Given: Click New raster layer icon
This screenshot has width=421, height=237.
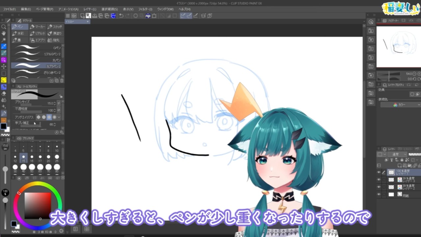Looking at the screenshot, I should pos(400,166).
